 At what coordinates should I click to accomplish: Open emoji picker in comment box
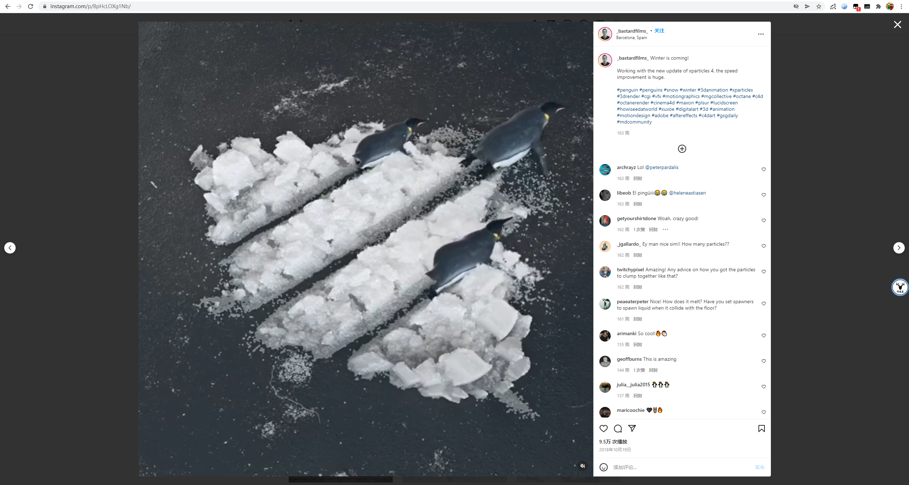tap(604, 467)
